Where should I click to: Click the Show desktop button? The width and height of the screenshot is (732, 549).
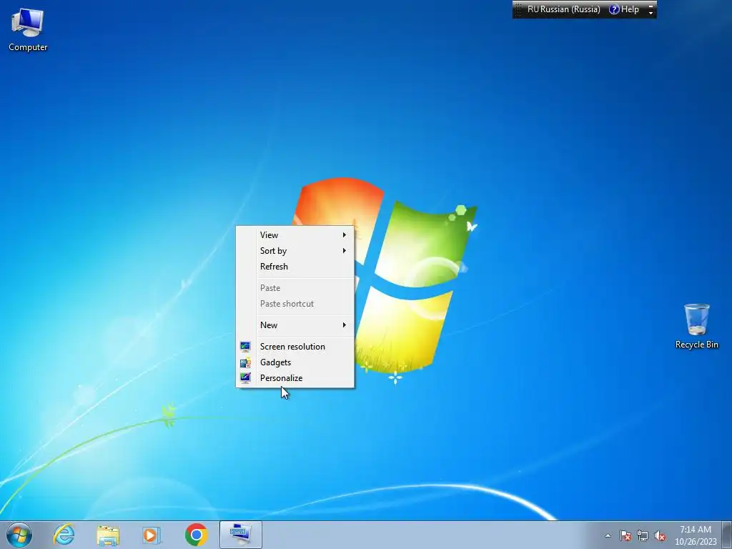[x=727, y=535]
